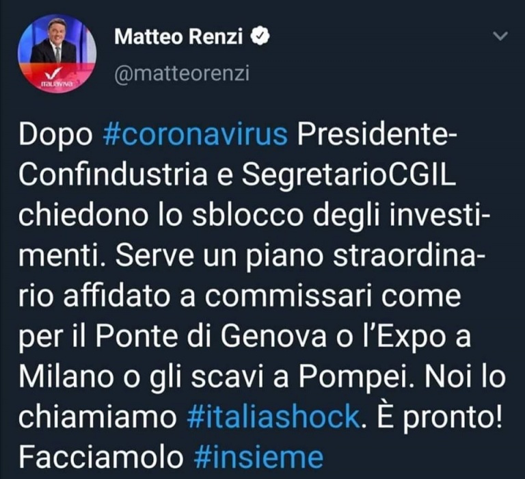Click the phrase È pronto!
The height and width of the screenshot is (479, 525).
440,415
